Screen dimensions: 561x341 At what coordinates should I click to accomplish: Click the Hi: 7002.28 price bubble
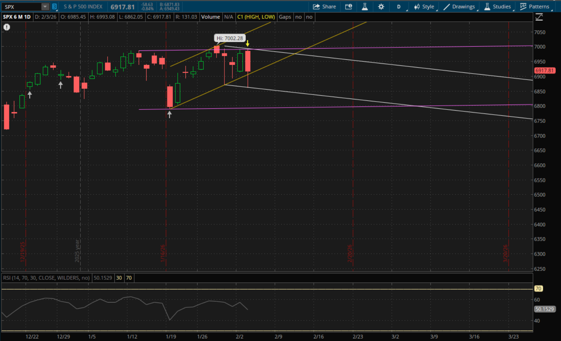pos(230,38)
